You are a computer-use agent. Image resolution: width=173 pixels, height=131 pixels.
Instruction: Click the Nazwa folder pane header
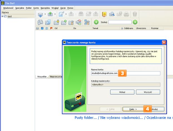[x=18, y=12]
